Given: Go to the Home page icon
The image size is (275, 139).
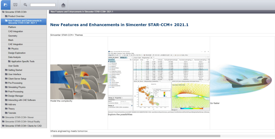Looking at the screenshot, I should coord(63,5).
